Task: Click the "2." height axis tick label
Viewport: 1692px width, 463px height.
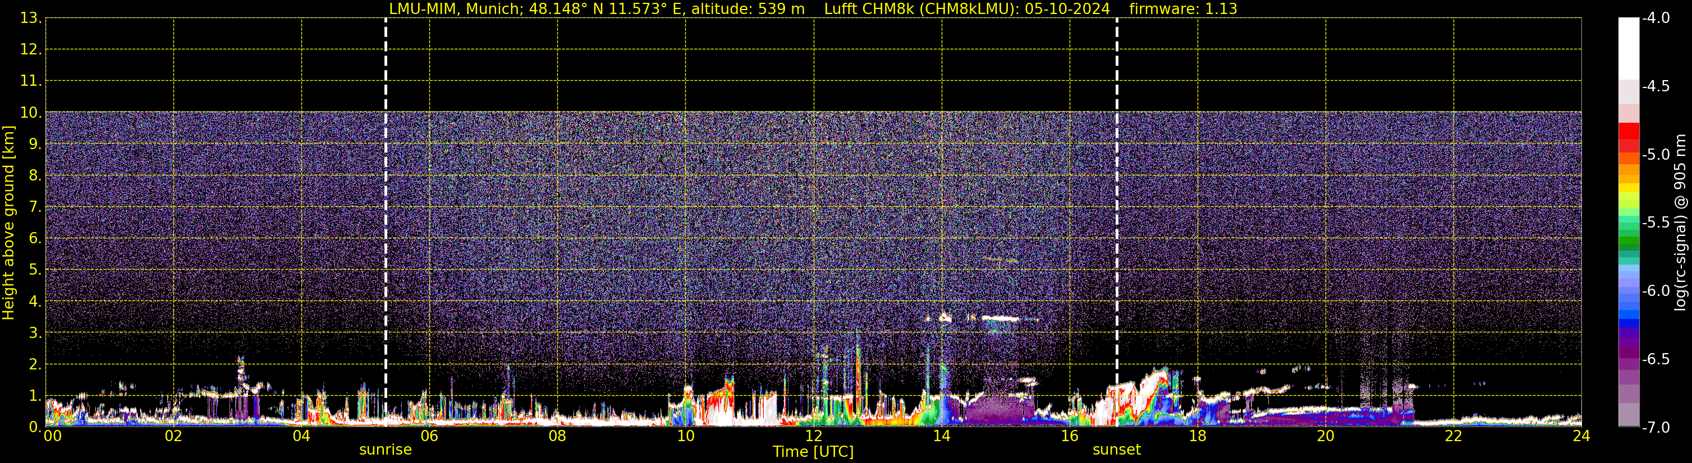Action: tap(35, 365)
